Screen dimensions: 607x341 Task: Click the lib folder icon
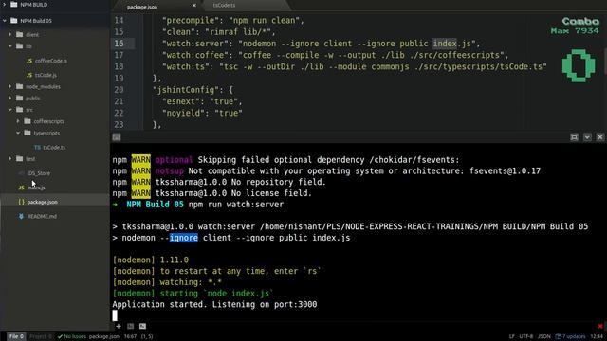(x=19, y=46)
